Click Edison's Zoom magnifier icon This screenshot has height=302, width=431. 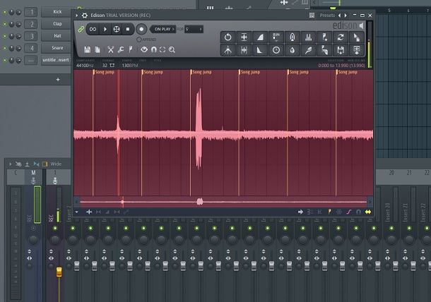172,49
